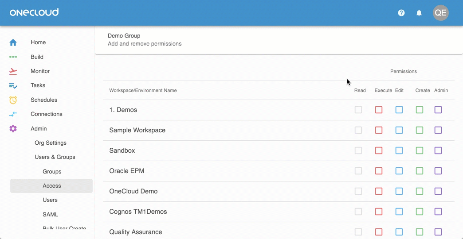Open the SAML page
This screenshot has height=239, width=463.
[51, 214]
